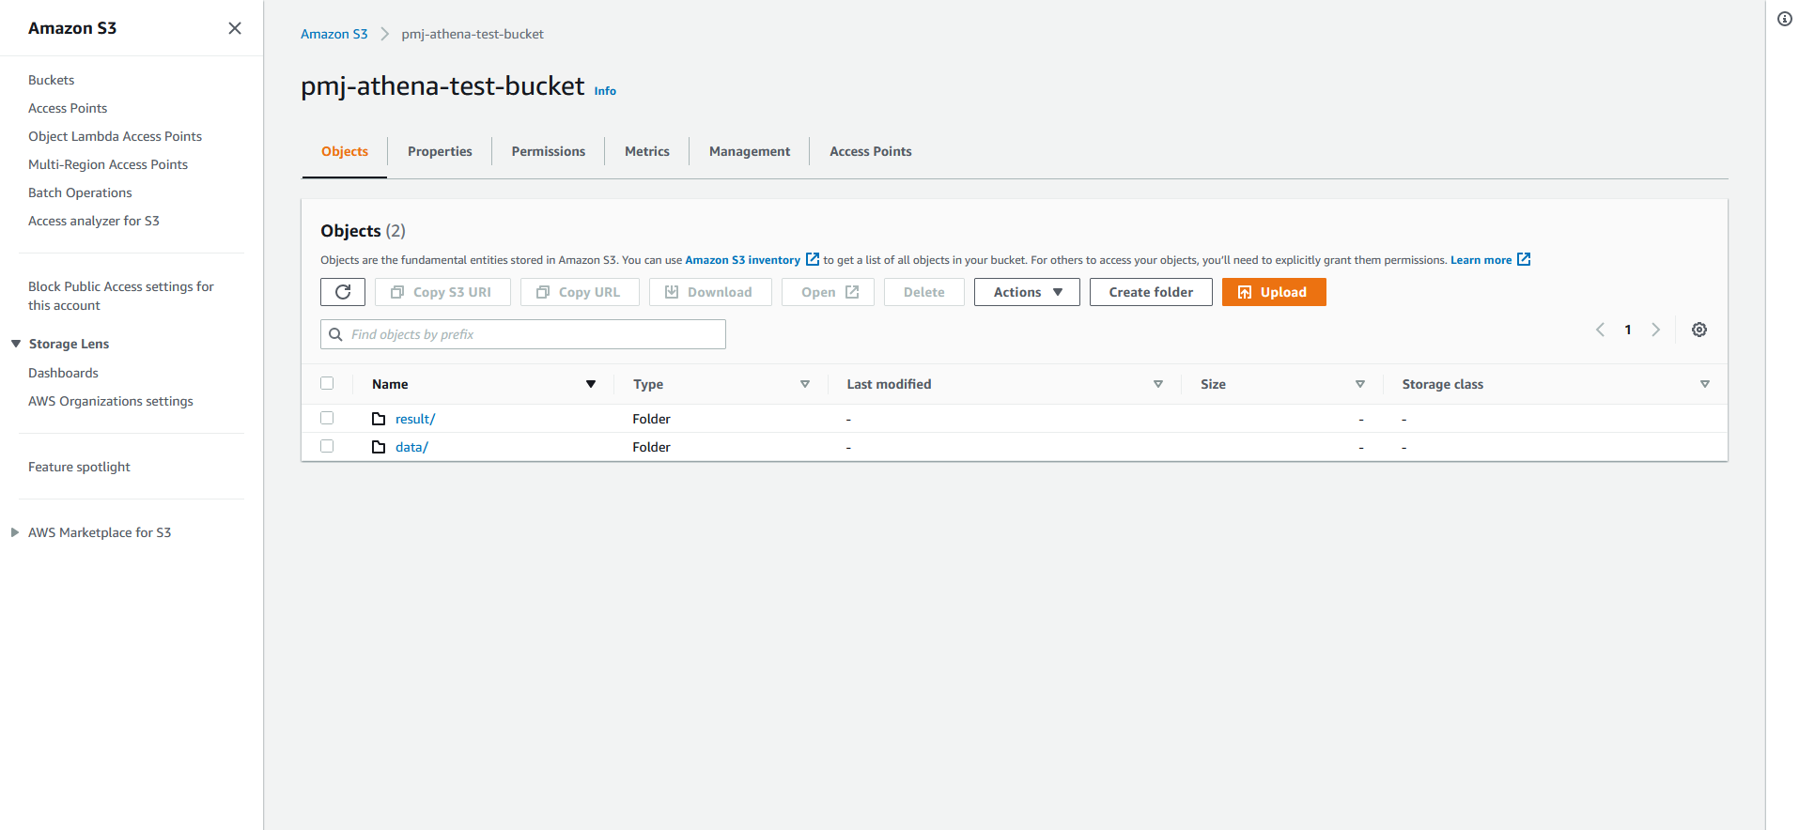Viewport: 1799px width, 830px height.
Task: Click the search magnifier icon
Action: pyautogui.click(x=335, y=334)
